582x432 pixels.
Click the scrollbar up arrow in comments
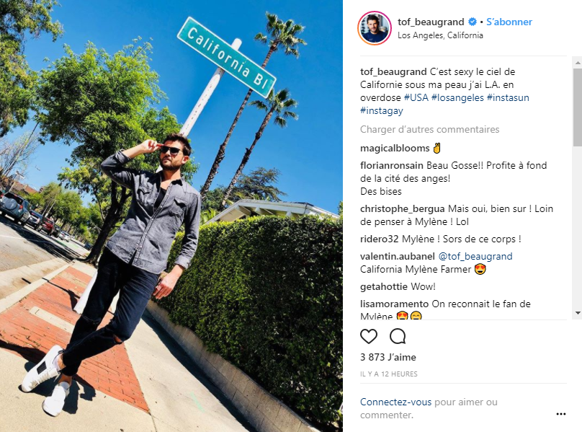click(578, 63)
